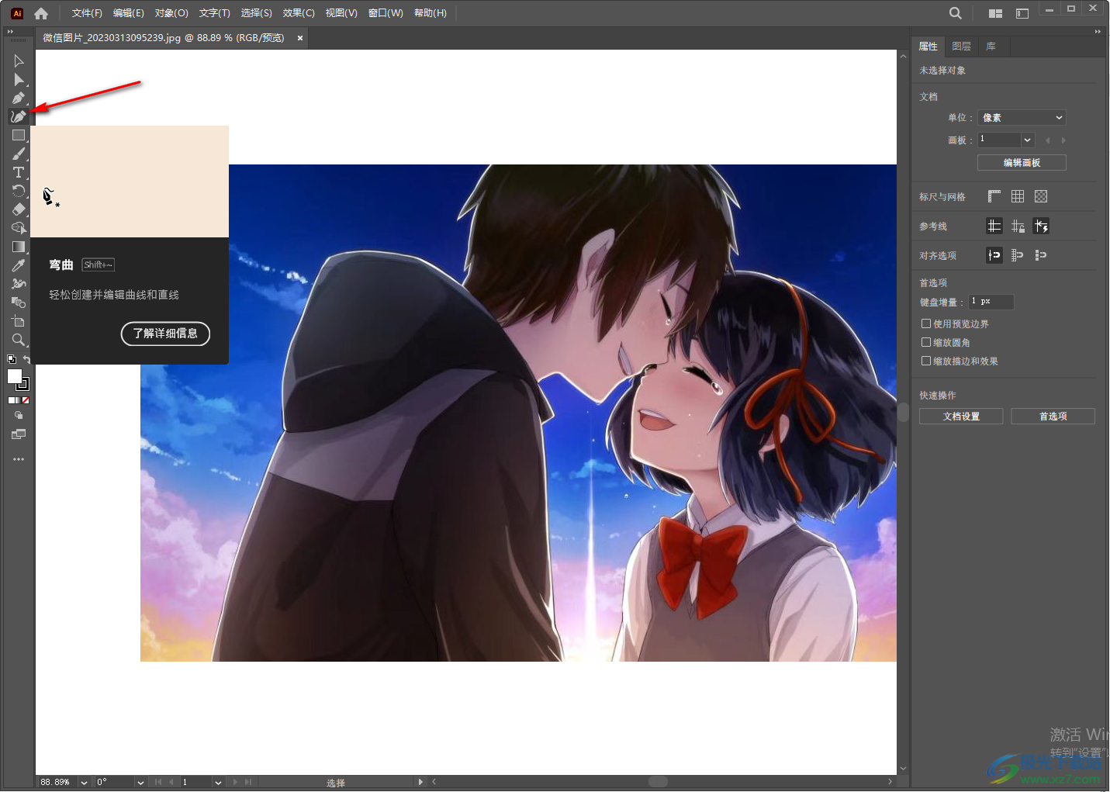The height and width of the screenshot is (792, 1110).
Task: Click default fill and stroke icon
Action: point(11,359)
